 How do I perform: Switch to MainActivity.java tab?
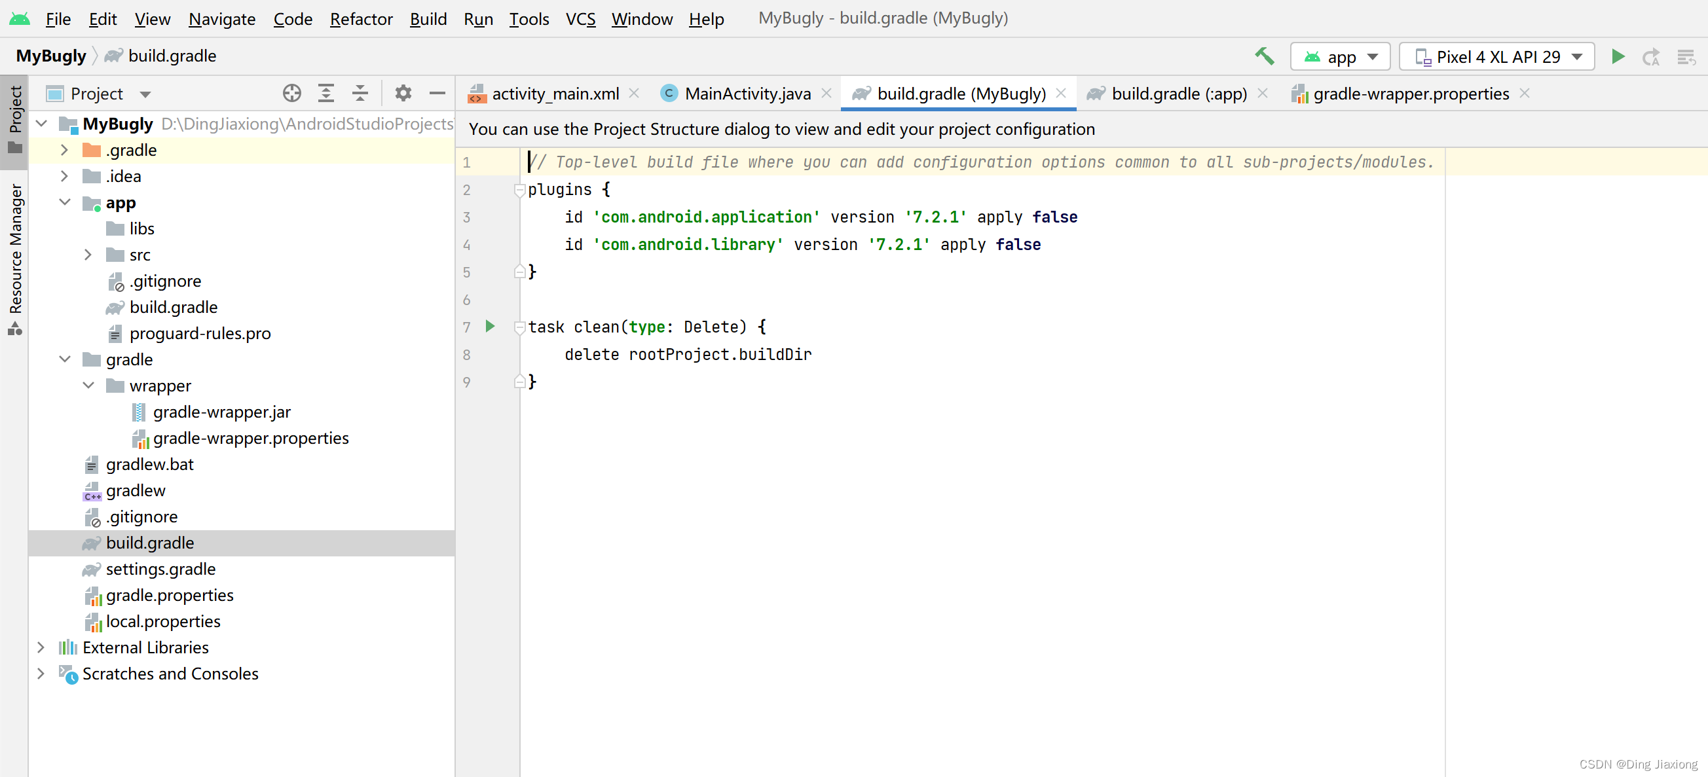[x=747, y=94]
